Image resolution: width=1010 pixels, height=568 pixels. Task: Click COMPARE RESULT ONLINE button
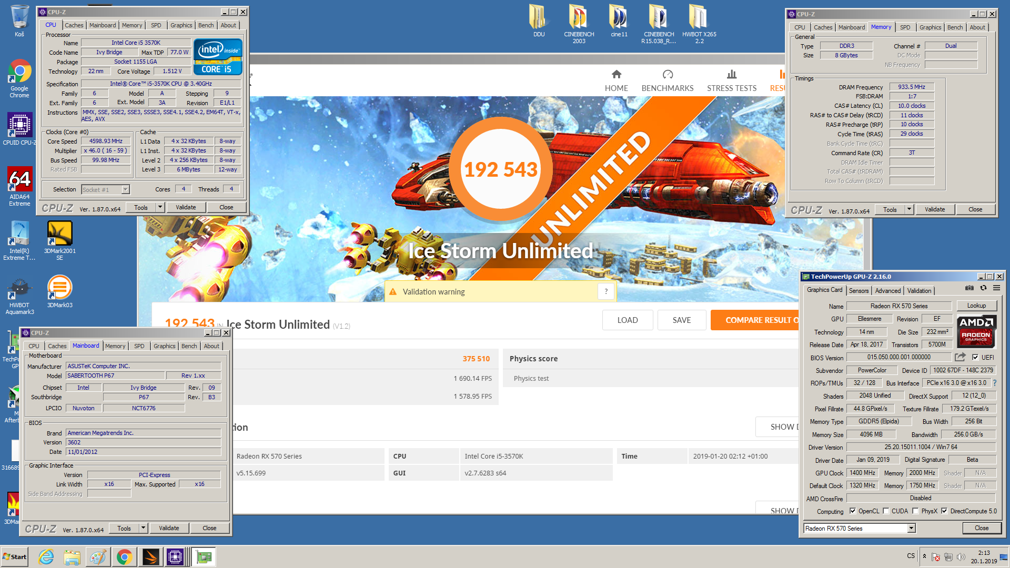point(755,320)
